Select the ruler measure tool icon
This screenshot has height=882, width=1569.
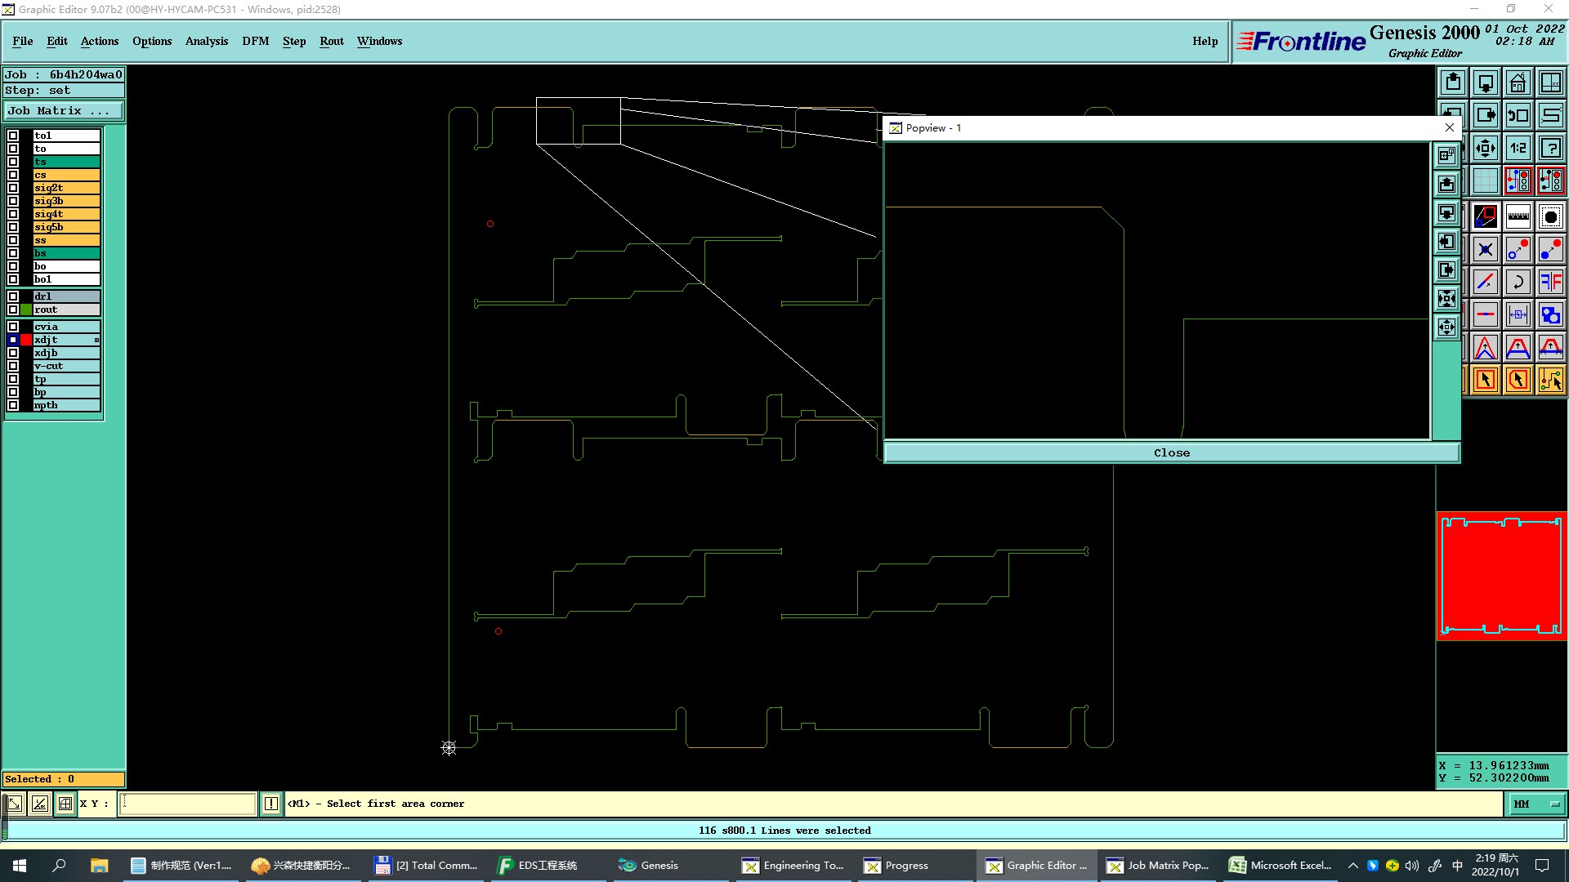(1518, 216)
